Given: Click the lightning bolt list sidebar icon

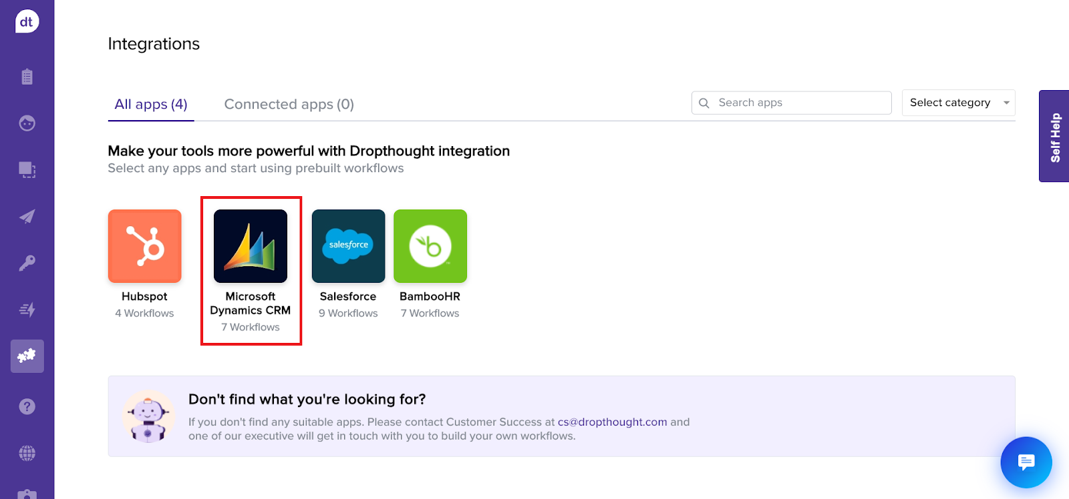Looking at the screenshot, I should (27, 310).
